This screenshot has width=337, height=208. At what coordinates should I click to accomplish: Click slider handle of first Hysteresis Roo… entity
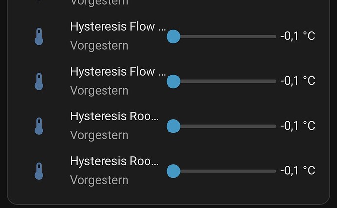click(x=173, y=126)
